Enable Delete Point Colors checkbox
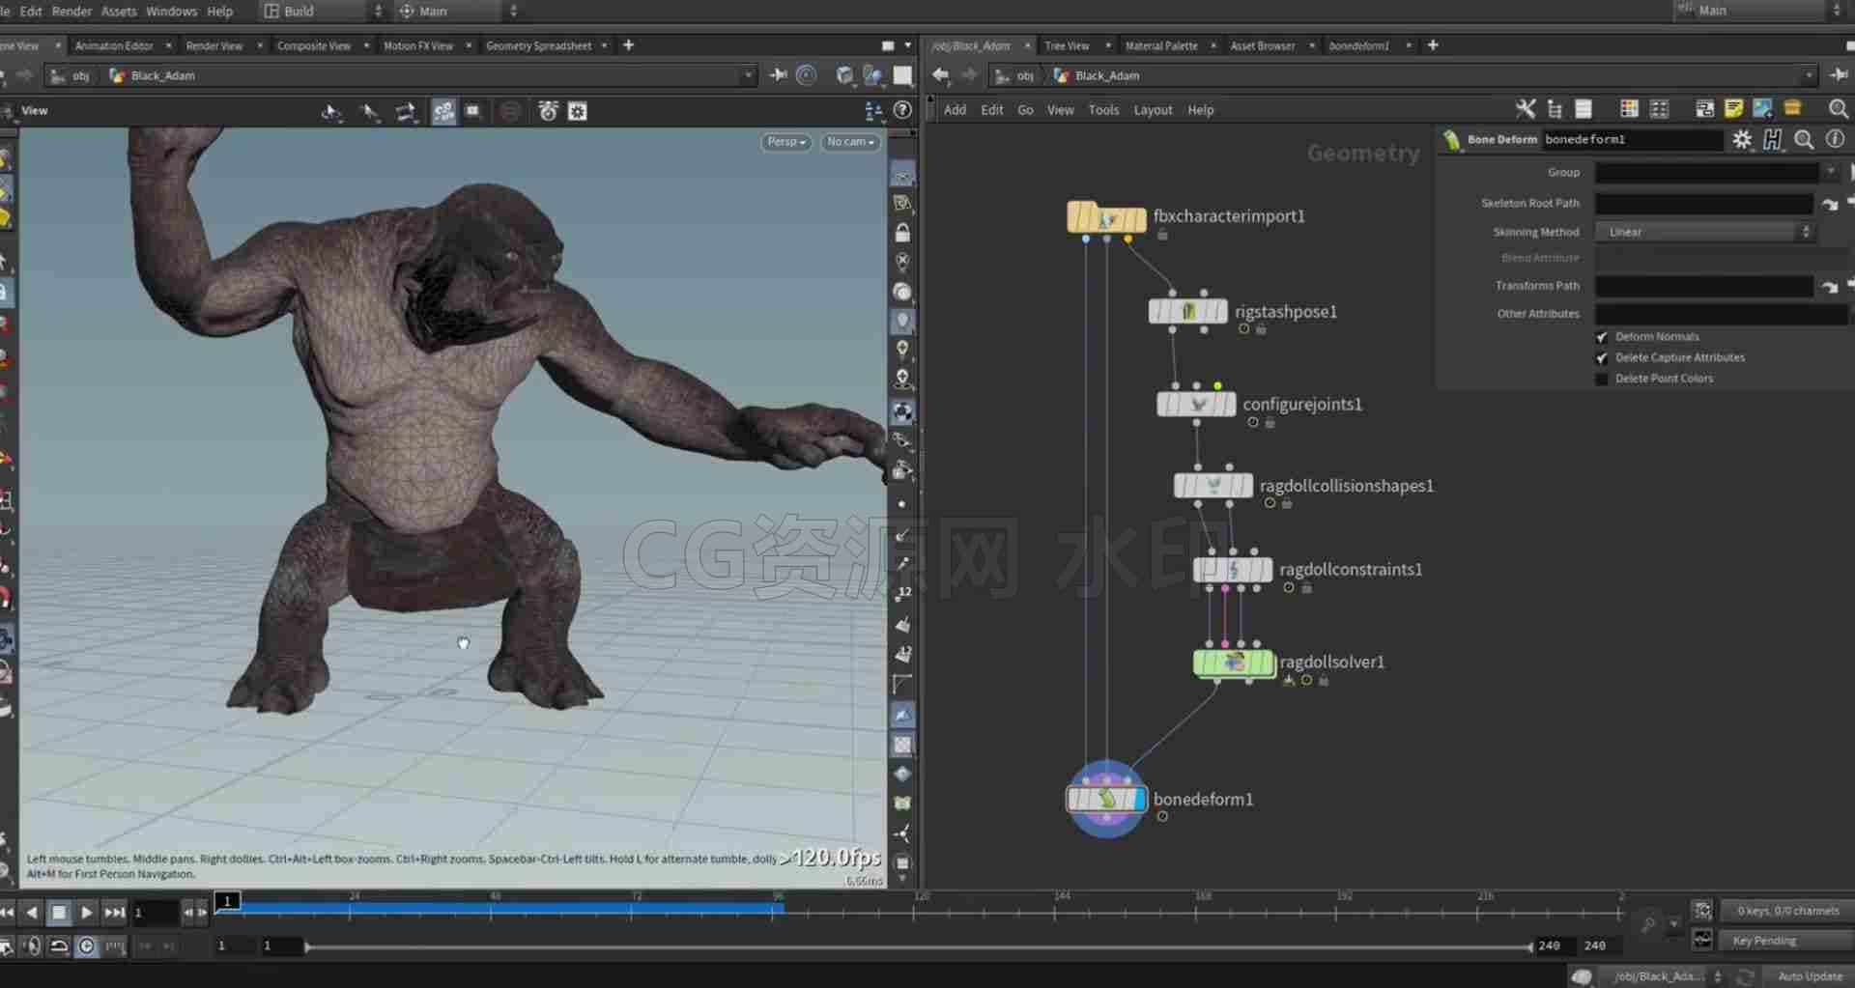The height and width of the screenshot is (988, 1855). point(1602,379)
